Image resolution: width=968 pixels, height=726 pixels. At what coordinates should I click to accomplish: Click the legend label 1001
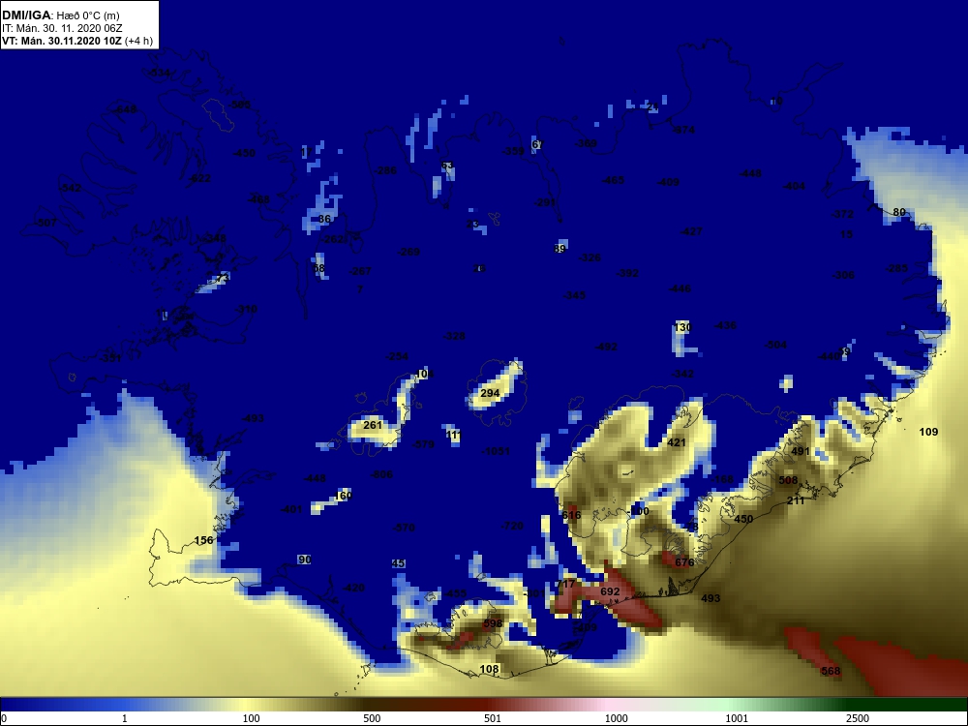tap(737, 718)
